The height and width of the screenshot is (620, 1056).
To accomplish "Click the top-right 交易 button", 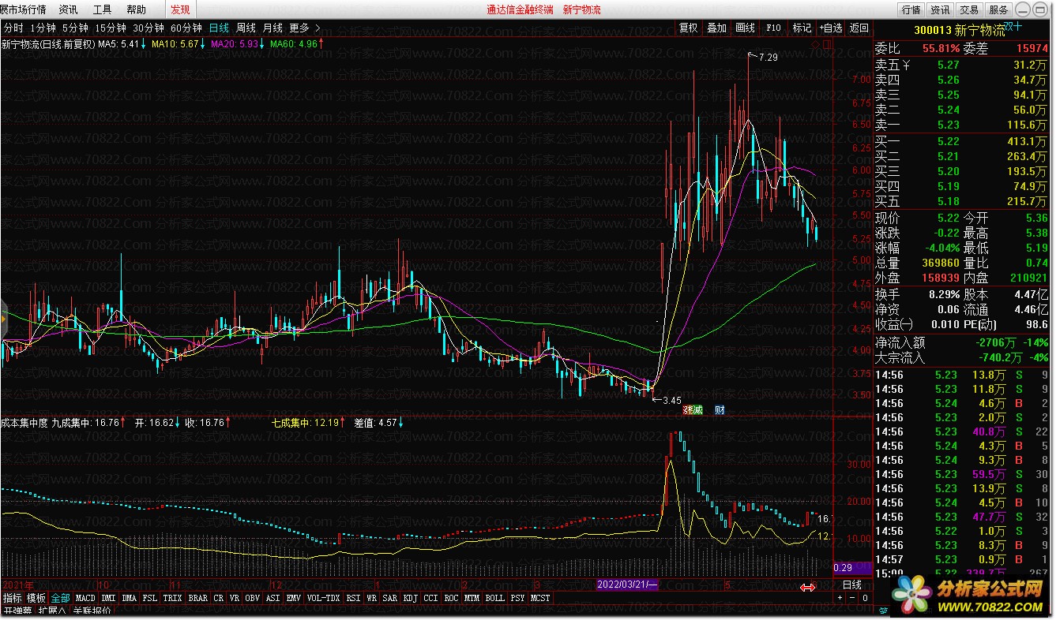I will [x=969, y=10].
